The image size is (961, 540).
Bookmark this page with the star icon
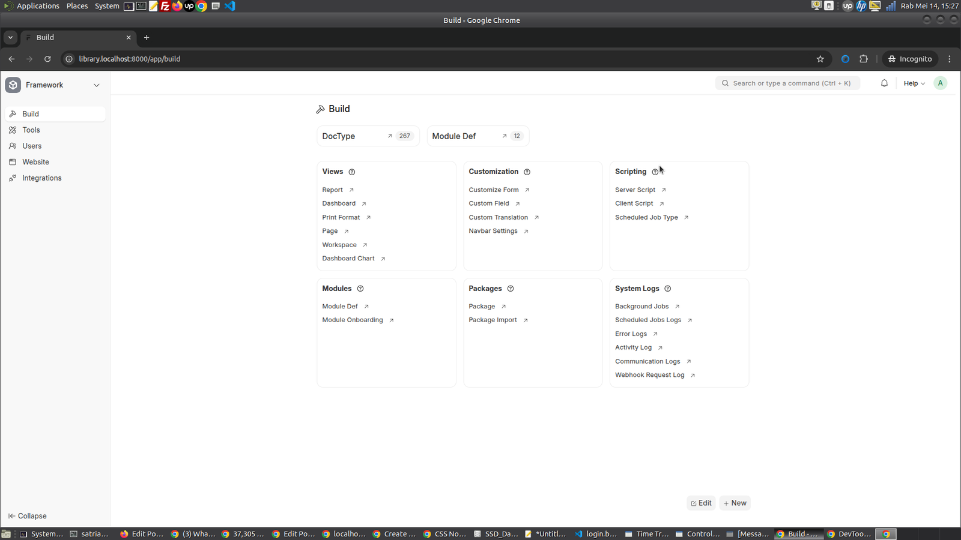pos(820,59)
